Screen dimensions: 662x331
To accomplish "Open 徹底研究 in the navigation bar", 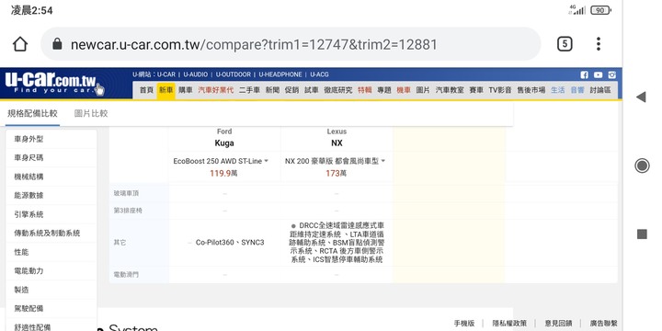I will pyautogui.click(x=338, y=90).
